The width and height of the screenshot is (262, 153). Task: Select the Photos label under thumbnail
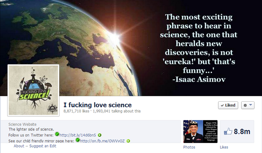tap(189, 147)
